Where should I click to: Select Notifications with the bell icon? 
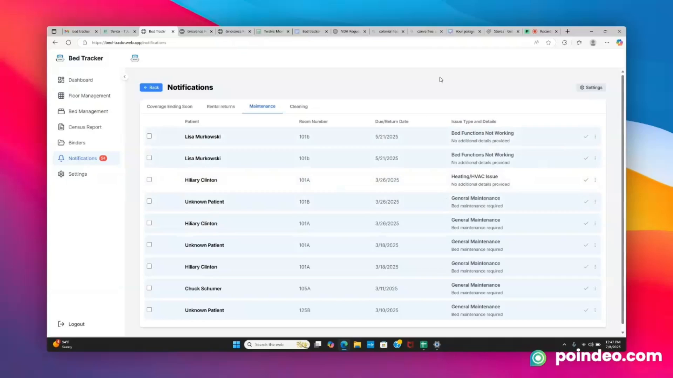tap(82, 158)
